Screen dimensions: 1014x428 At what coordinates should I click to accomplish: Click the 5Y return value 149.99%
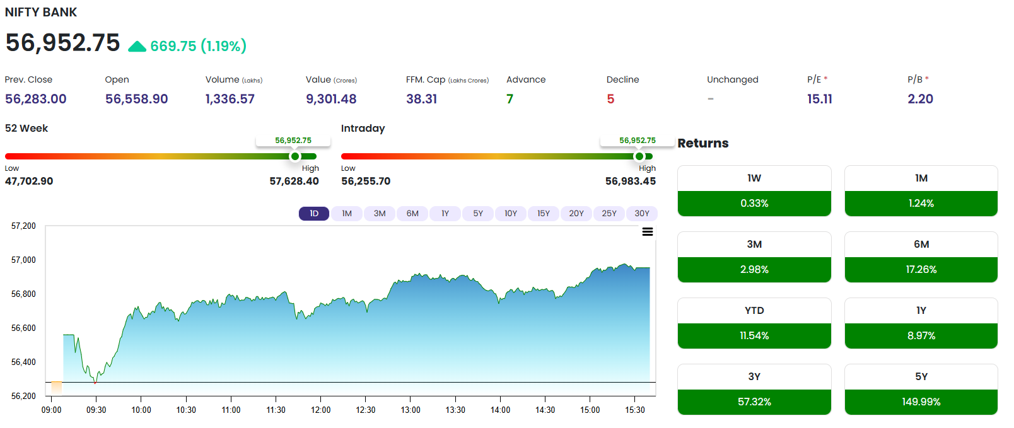[921, 402]
